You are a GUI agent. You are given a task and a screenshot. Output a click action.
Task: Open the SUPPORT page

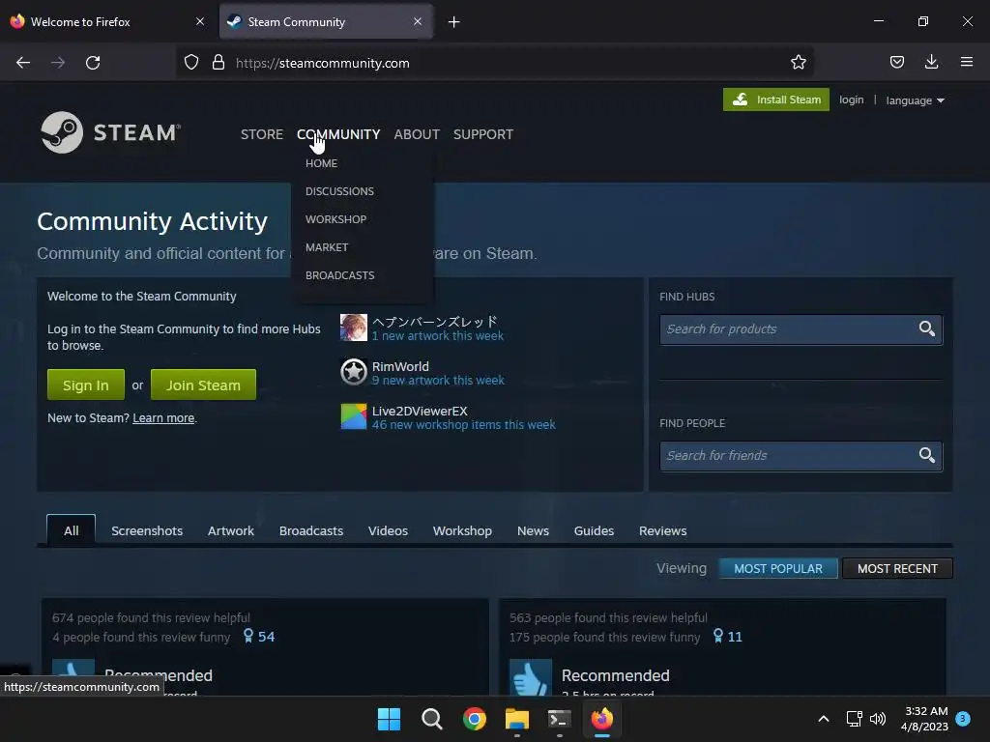pos(483,134)
